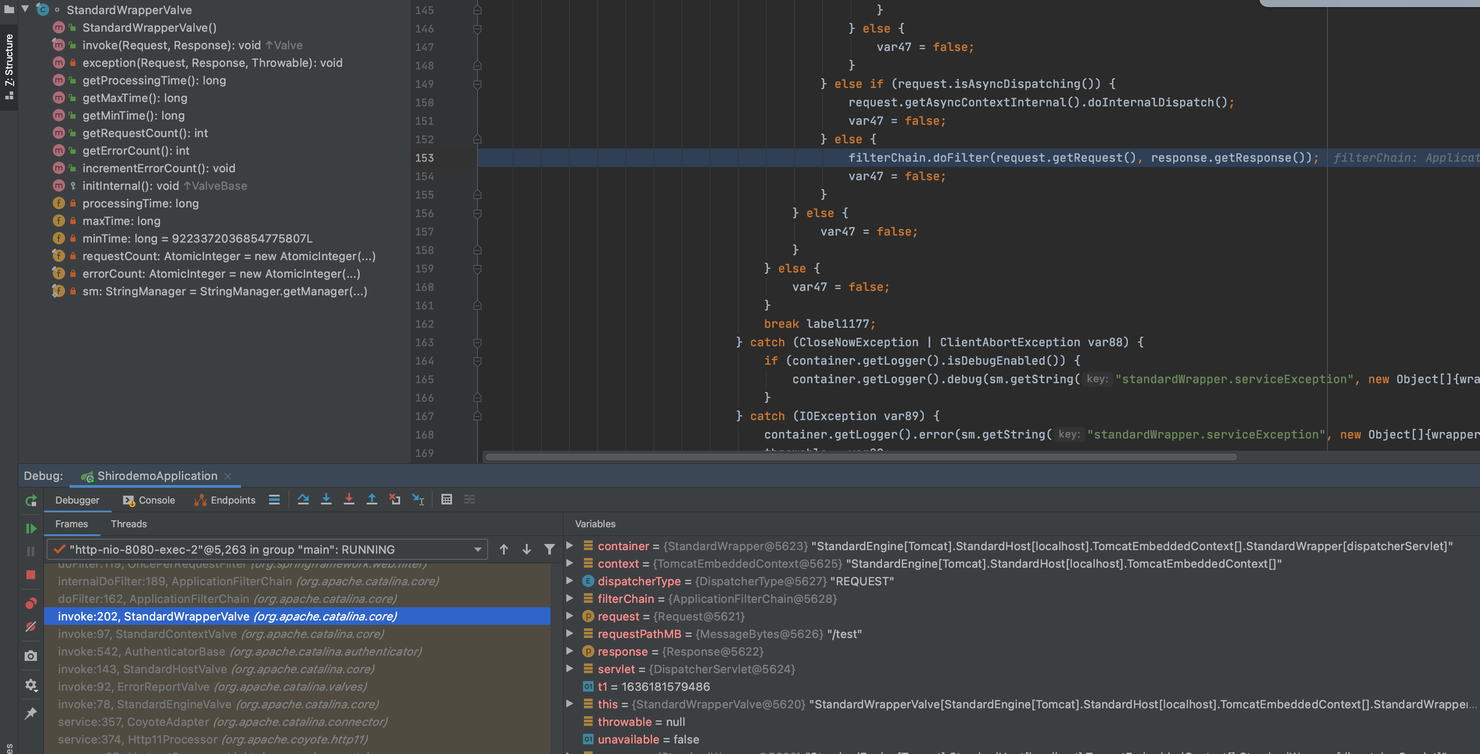The height and width of the screenshot is (754, 1480).
Task: Expand the filterChain variable
Action: (x=569, y=598)
